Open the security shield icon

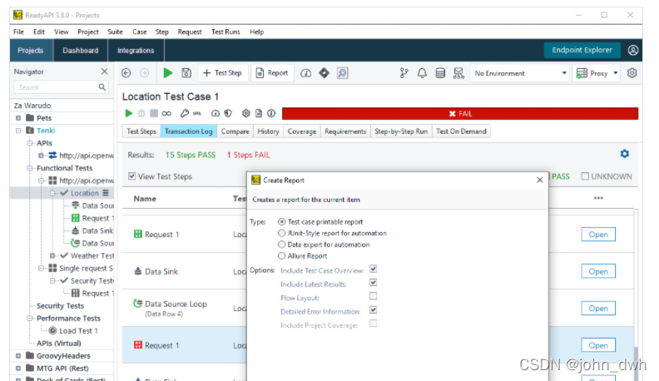(228, 113)
